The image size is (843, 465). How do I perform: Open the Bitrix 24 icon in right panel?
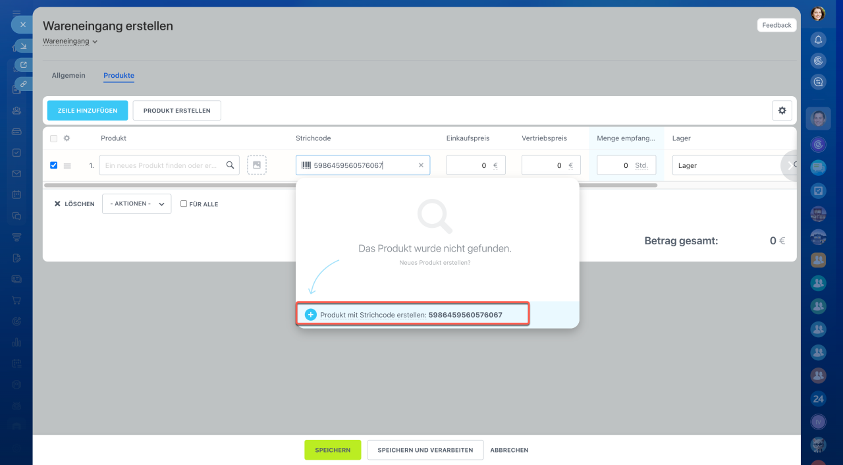(x=818, y=398)
